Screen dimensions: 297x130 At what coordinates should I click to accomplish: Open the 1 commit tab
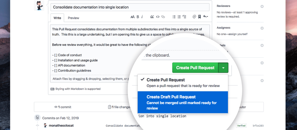(x=63, y=107)
